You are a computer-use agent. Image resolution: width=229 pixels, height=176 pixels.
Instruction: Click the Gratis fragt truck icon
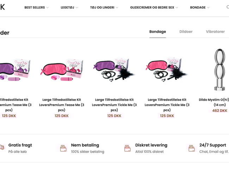point(2,147)
